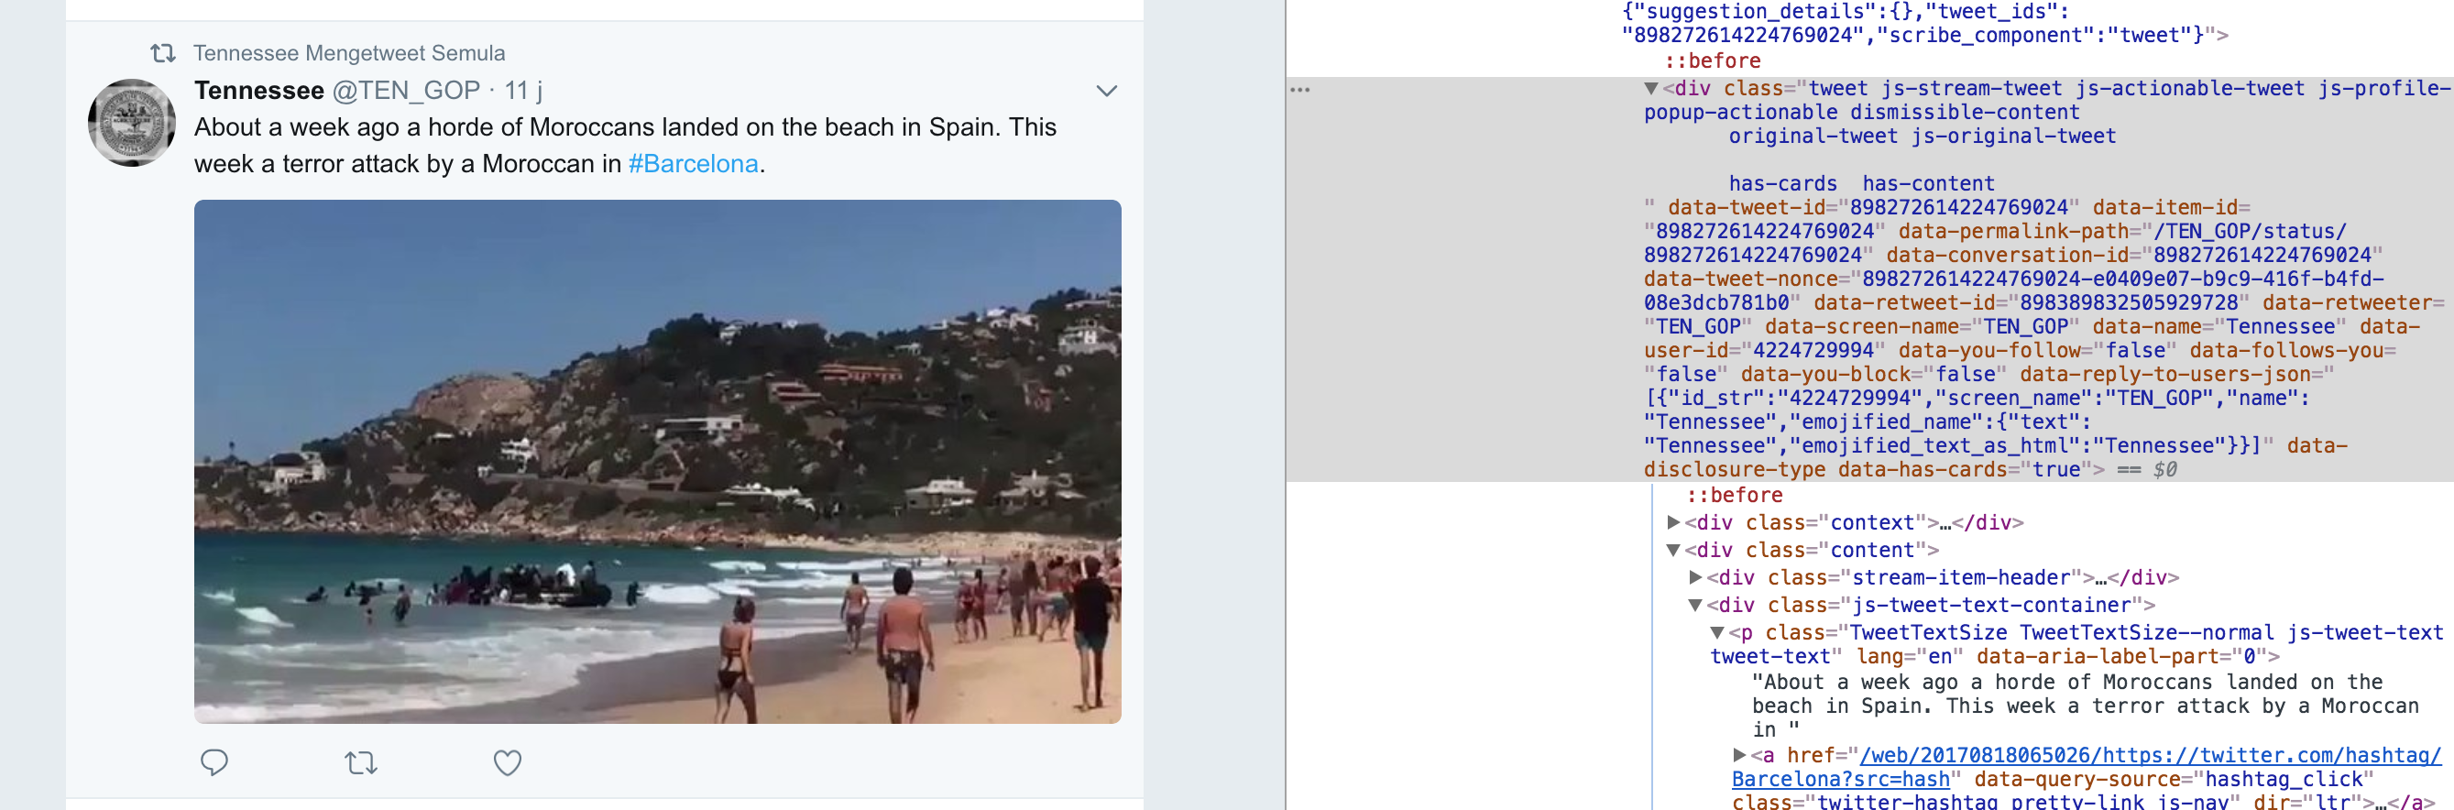This screenshot has height=810, width=2454.
Task: Collapse the selected tweet div element
Action: click(1651, 89)
